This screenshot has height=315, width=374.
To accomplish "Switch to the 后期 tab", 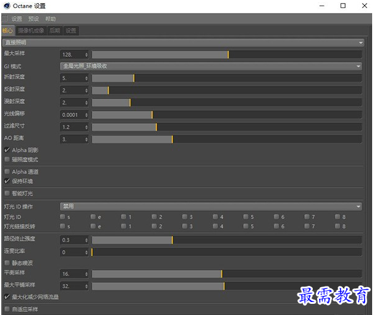I will click(x=55, y=30).
